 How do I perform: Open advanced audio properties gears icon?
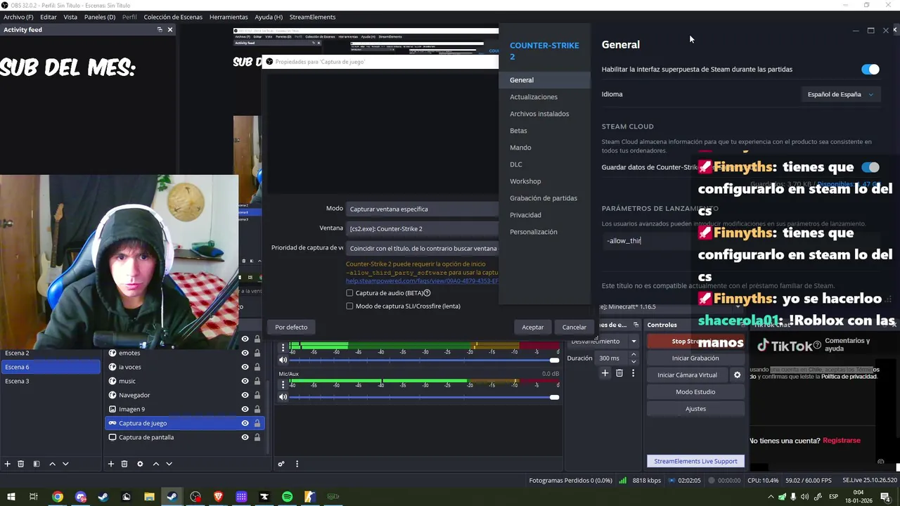click(281, 464)
